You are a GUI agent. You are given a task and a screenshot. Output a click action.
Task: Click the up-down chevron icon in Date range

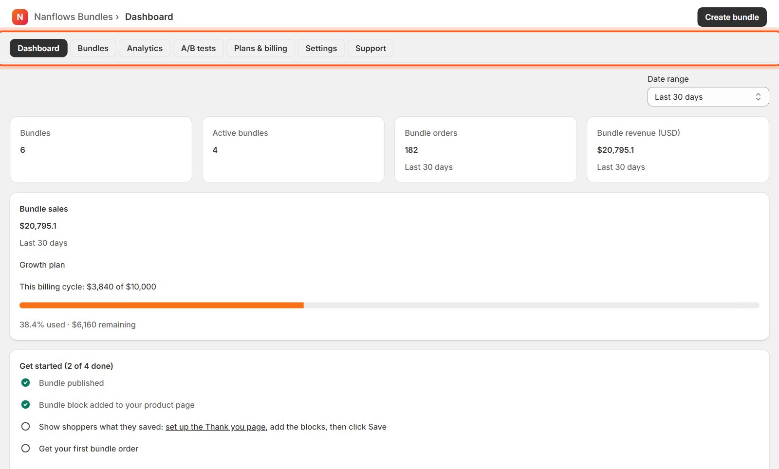pos(758,97)
